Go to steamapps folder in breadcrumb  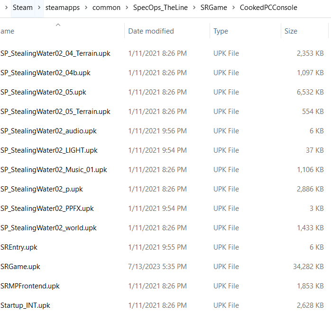point(63,8)
